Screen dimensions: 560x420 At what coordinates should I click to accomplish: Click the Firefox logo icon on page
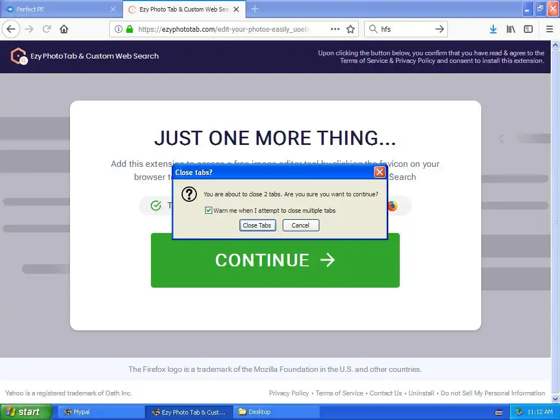(392, 206)
